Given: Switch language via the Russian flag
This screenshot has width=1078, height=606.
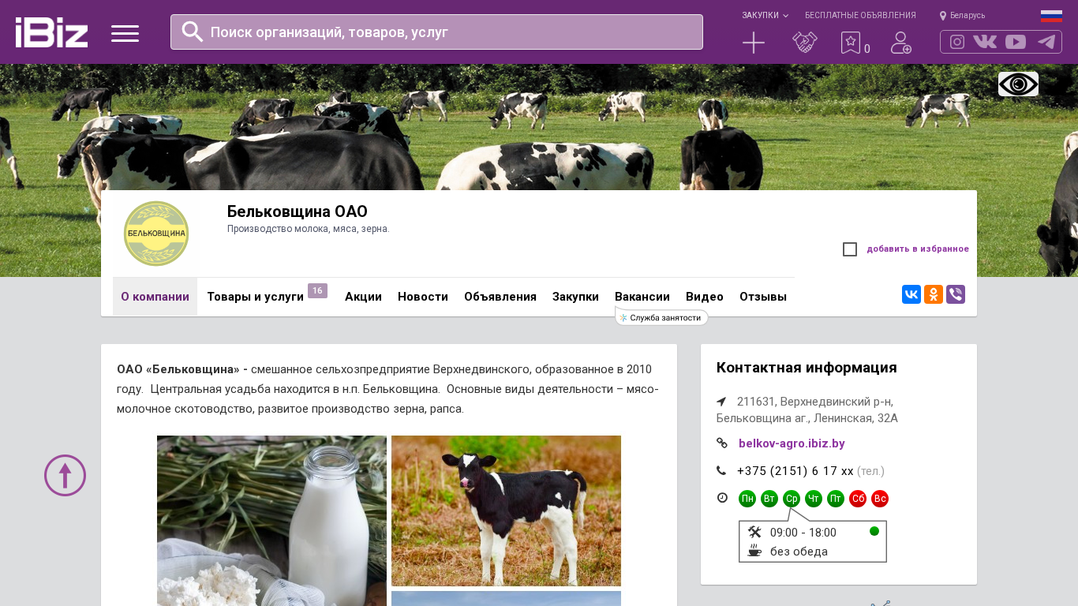Looking at the screenshot, I should click(1051, 15).
